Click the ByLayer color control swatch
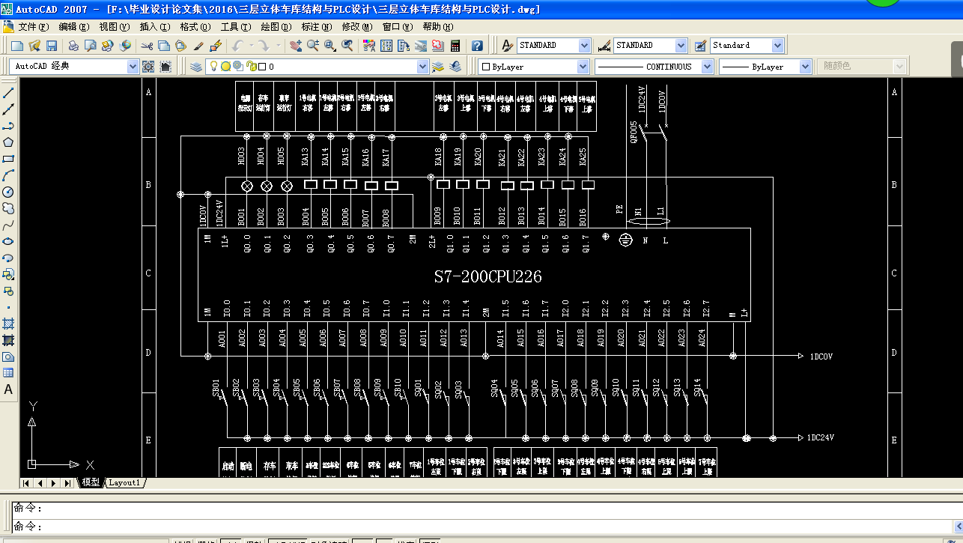Image resolution: width=963 pixels, height=543 pixels. coord(485,67)
